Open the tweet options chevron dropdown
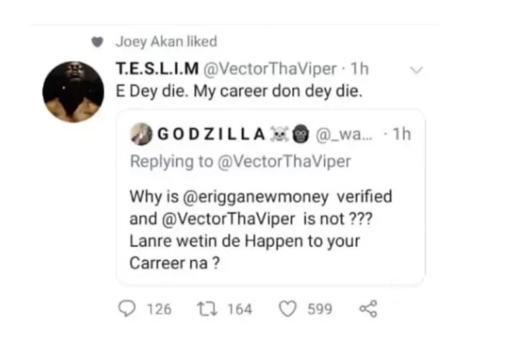The image size is (518, 346). [x=418, y=70]
